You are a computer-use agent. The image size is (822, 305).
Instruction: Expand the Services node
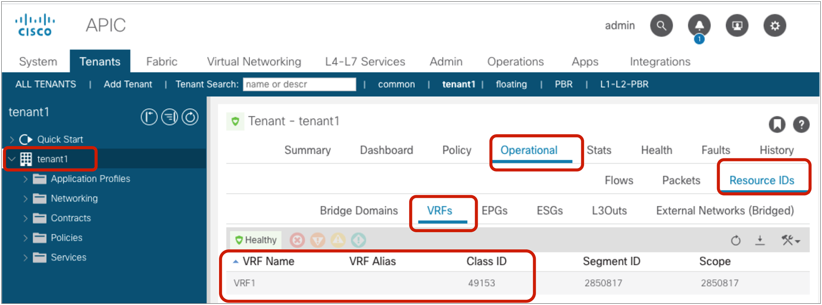[25, 258]
